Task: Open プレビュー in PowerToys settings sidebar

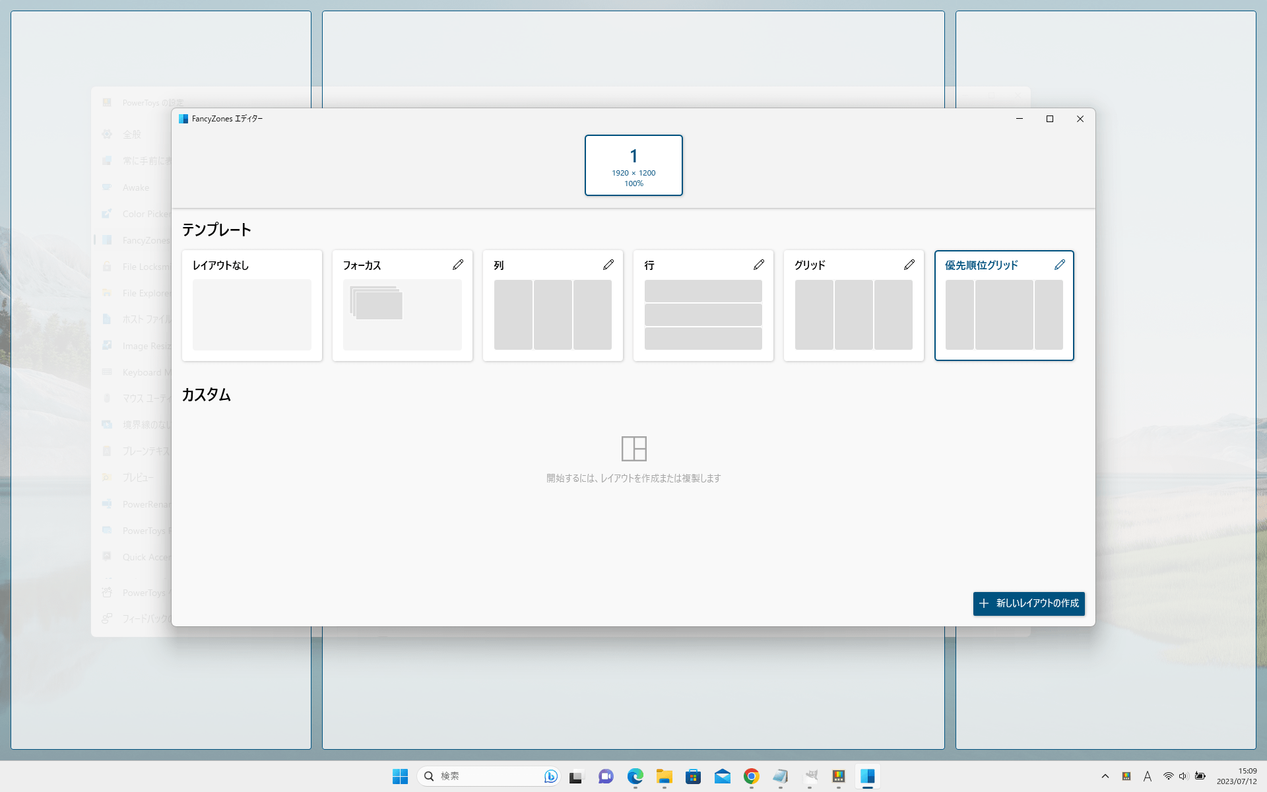Action: 132,478
